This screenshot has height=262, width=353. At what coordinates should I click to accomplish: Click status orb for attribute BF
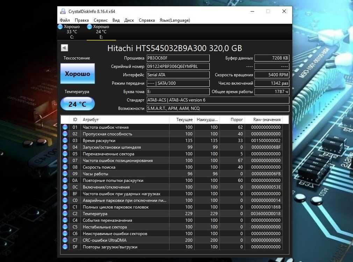click(x=65, y=193)
